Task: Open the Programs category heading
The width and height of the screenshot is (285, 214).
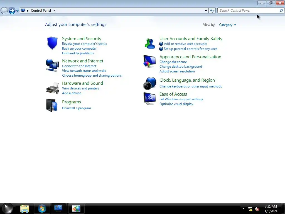Action: tap(72, 102)
